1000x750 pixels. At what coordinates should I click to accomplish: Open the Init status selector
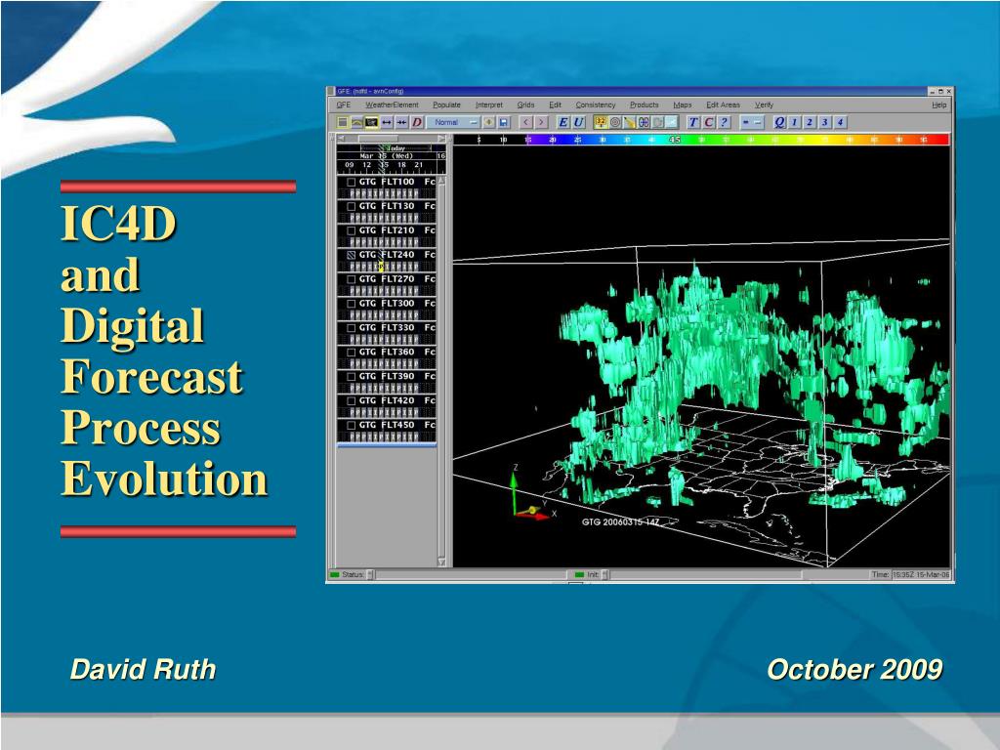pos(604,574)
